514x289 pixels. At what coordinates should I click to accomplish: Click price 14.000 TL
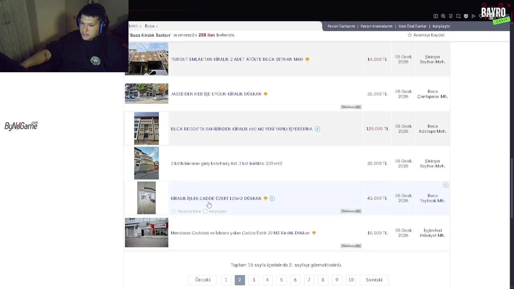point(377,59)
